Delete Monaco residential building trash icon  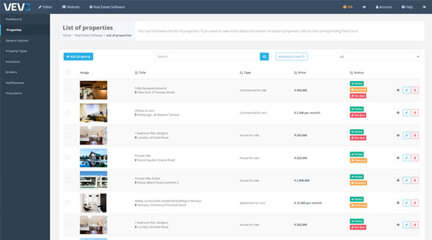coord(415,203)
